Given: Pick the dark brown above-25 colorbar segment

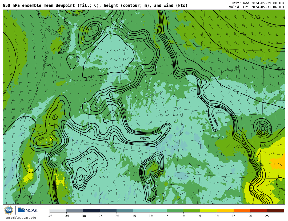Looking at the screenshot, I should click(x=275, y=211).
